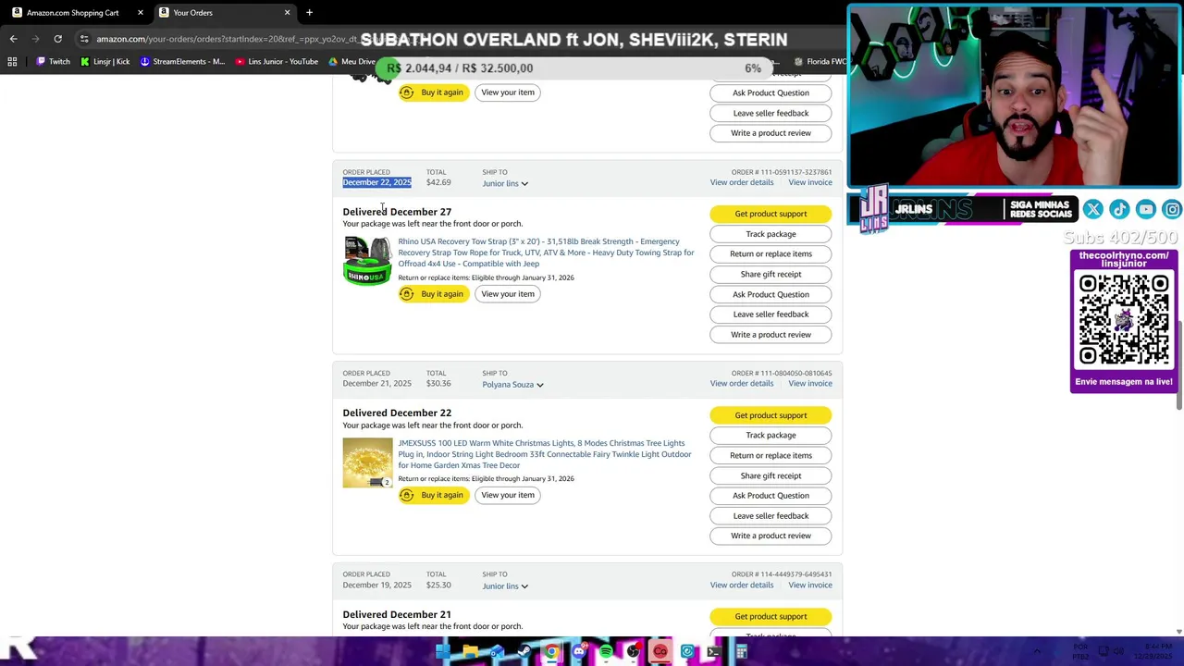
Task: Click the Rhino USA tow strap thumbnail
Action: tap(367, 261)
